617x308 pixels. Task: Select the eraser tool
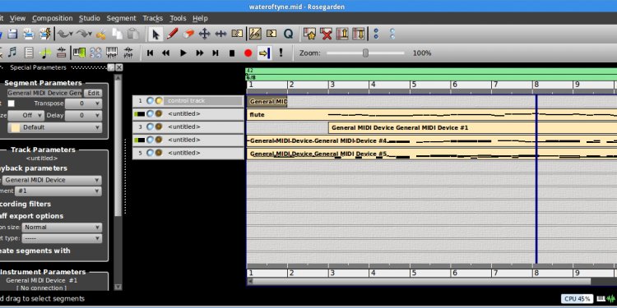(x=188, y=34)
